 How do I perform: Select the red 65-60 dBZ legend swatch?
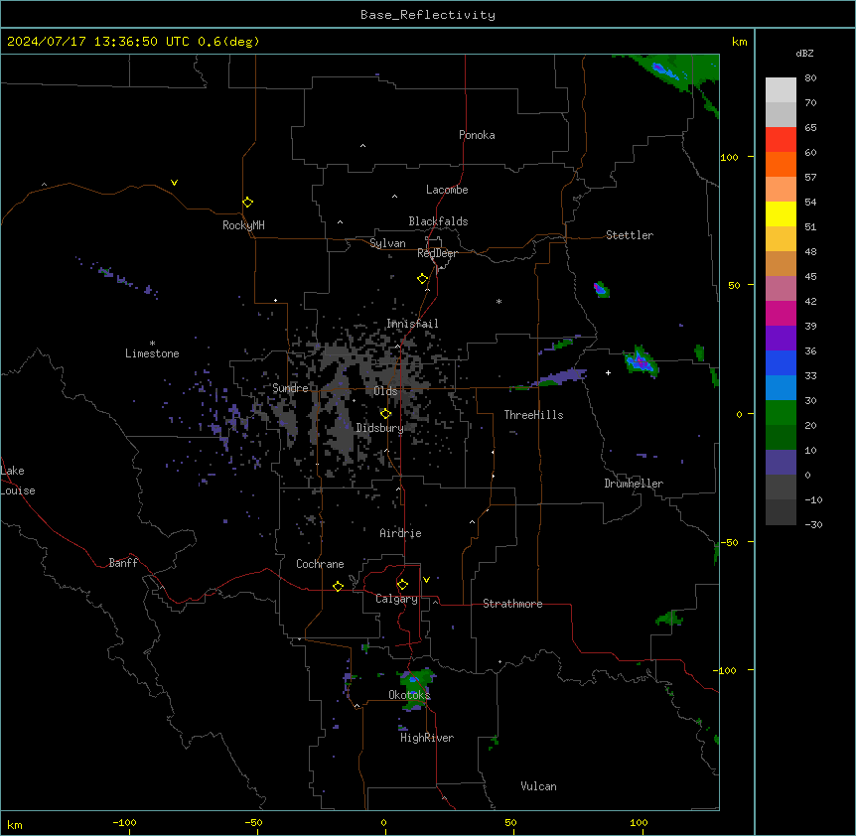coord(781,140)
